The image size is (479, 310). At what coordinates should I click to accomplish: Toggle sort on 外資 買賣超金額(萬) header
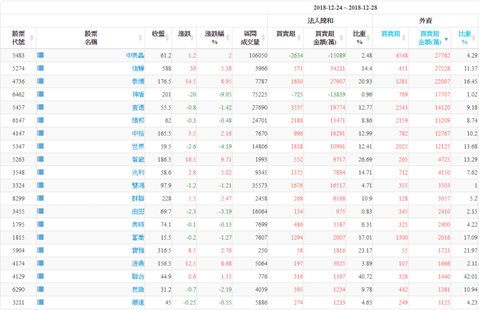click(429, 38)
